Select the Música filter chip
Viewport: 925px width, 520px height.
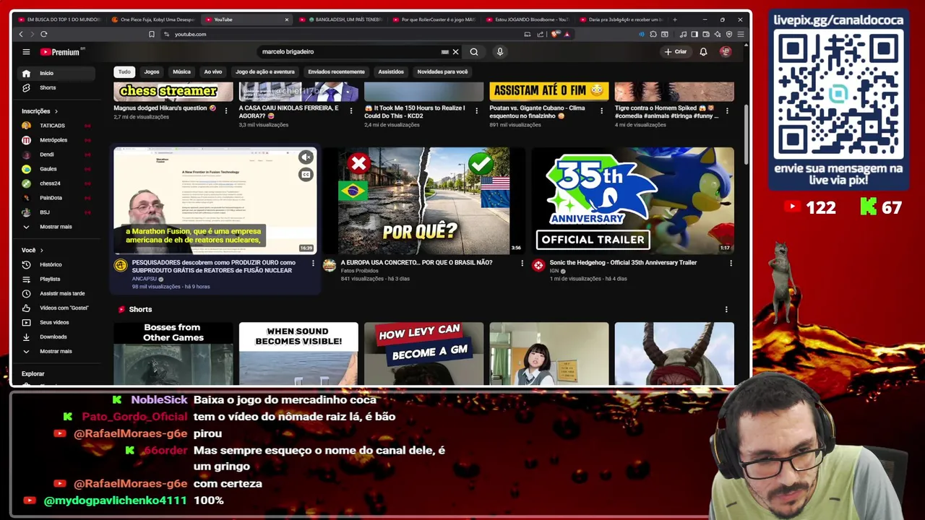[181, 71]
